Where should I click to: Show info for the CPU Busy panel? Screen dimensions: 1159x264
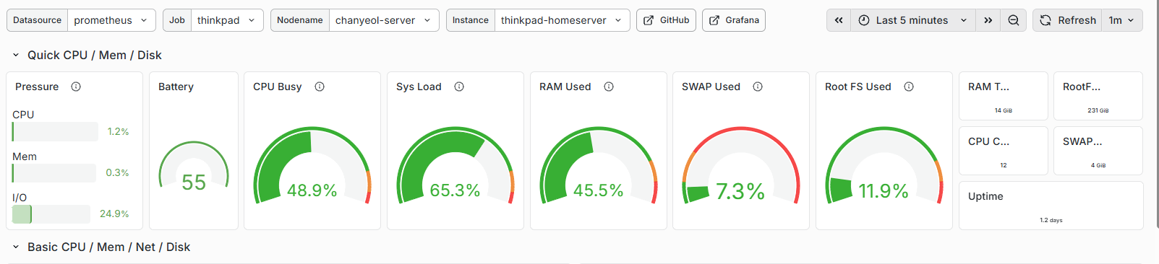pos(320,87)
